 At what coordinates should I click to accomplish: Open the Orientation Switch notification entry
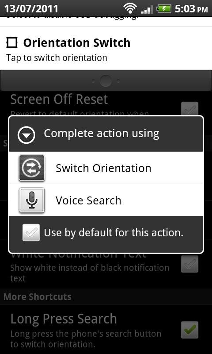[x=106, y=48]
